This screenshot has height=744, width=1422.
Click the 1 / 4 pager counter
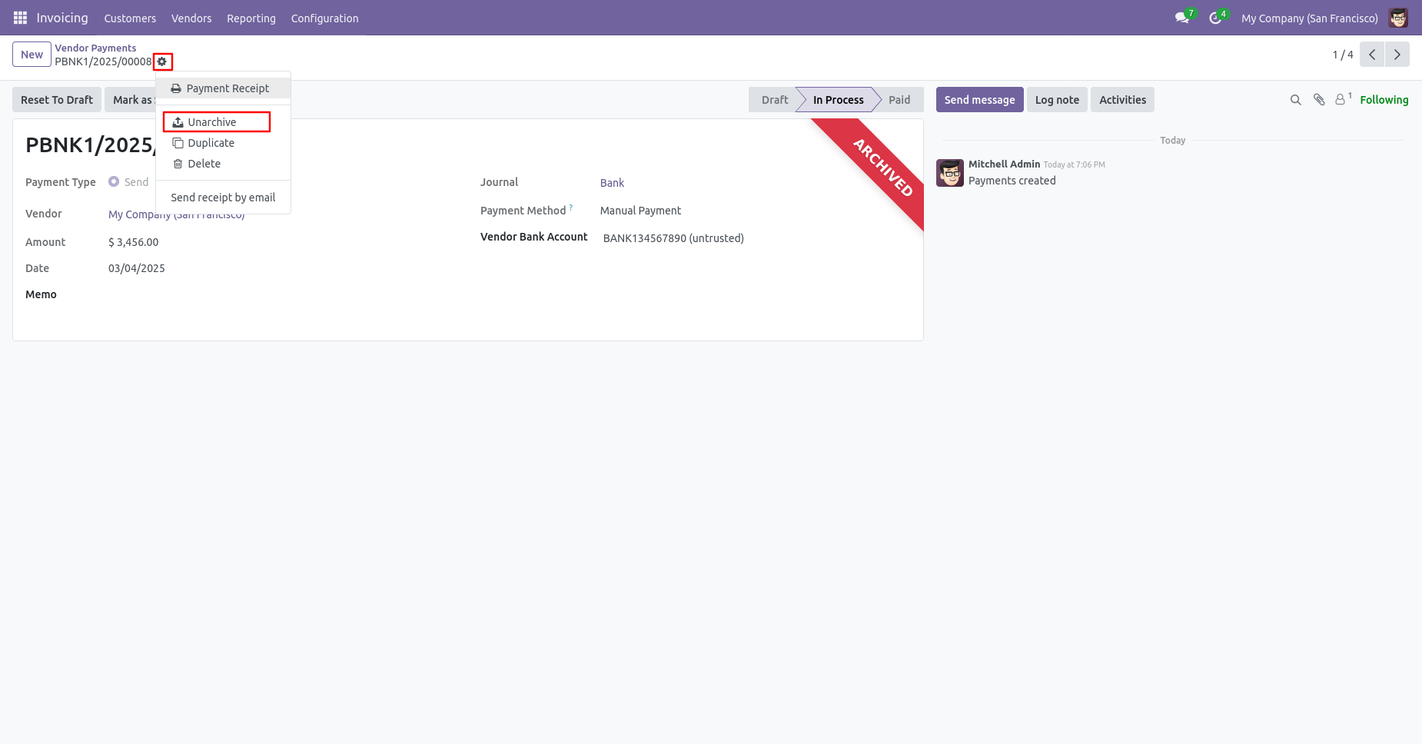[1343, 55]
